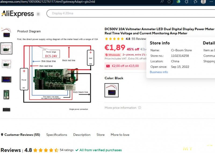Open the browser Extensions puzzle icon
This screenshot has width=215, height=153.
click(187, 2)
